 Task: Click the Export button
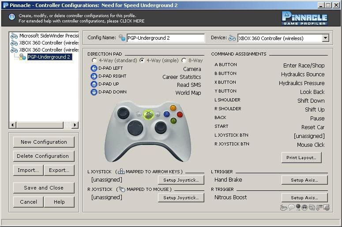click(x=59, y=170)
